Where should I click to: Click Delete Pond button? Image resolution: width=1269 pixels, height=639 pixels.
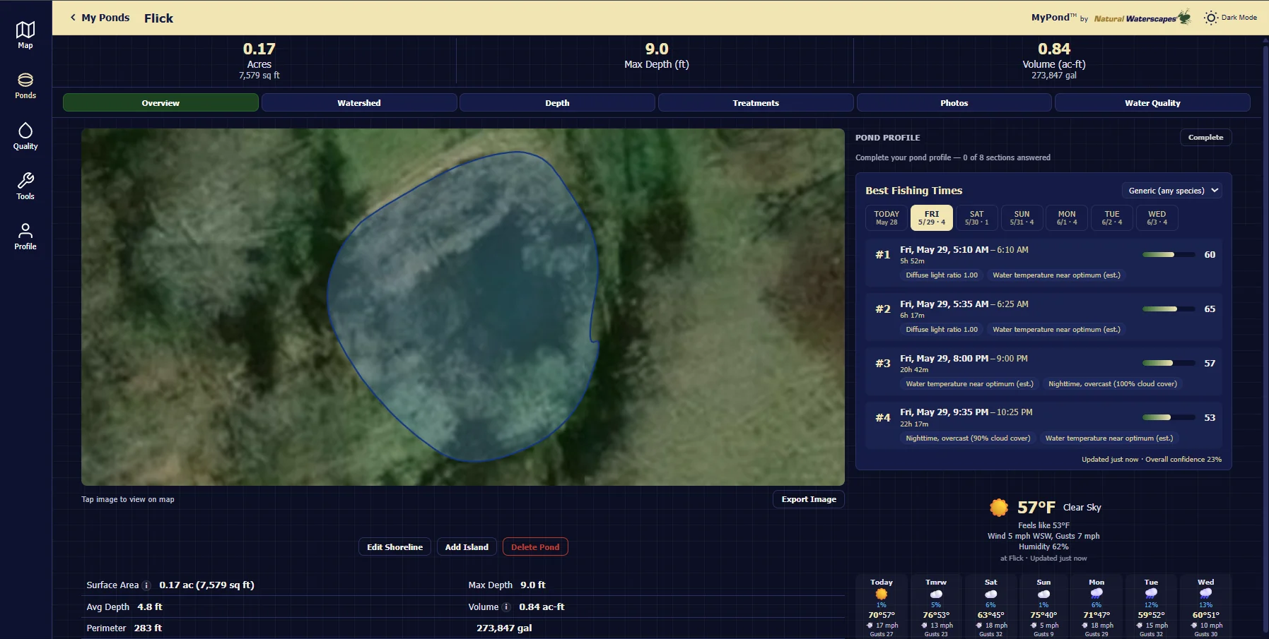point(535,547)
